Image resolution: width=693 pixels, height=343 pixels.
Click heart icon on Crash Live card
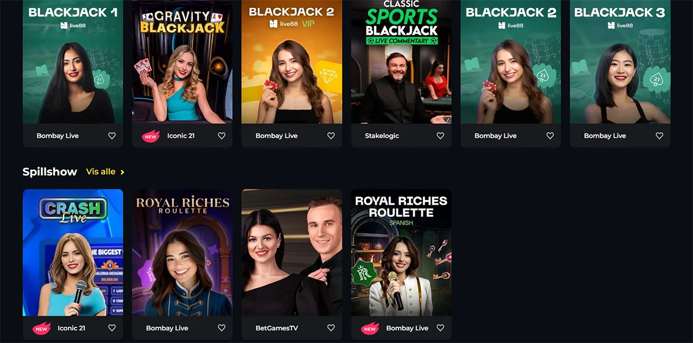point(112,328)
